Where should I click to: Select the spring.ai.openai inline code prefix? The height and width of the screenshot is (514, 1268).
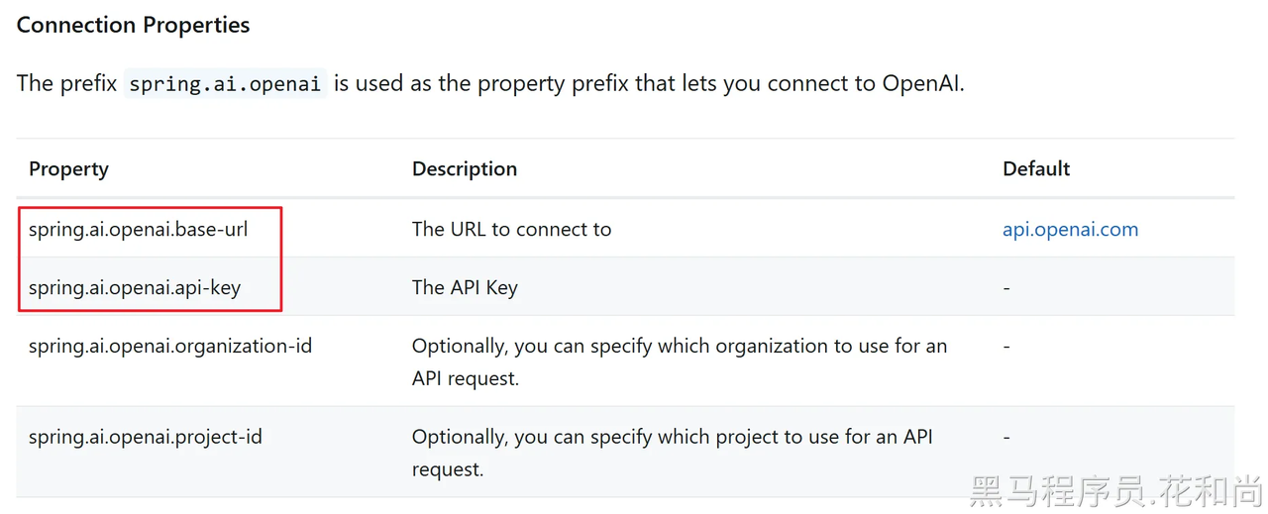(225, 83)
